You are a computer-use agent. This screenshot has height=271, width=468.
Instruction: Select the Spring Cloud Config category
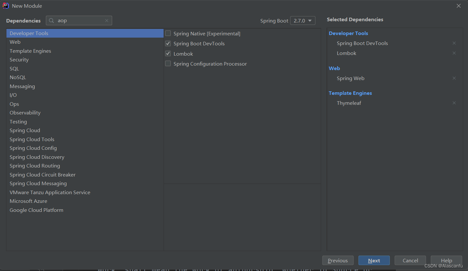85,148
